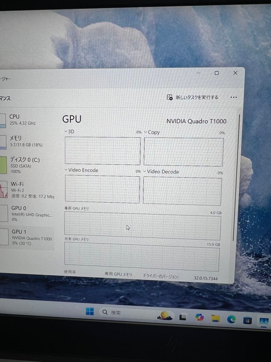The width and height of the screenshot is (271, 362).
Task: Select GPU 0 Intel UHD Graphics entry
Action: coord(27,214)
